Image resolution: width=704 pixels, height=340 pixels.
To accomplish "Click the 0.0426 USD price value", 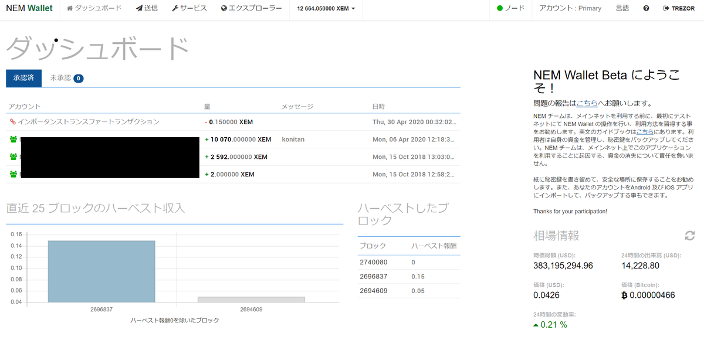I will 547,295.
